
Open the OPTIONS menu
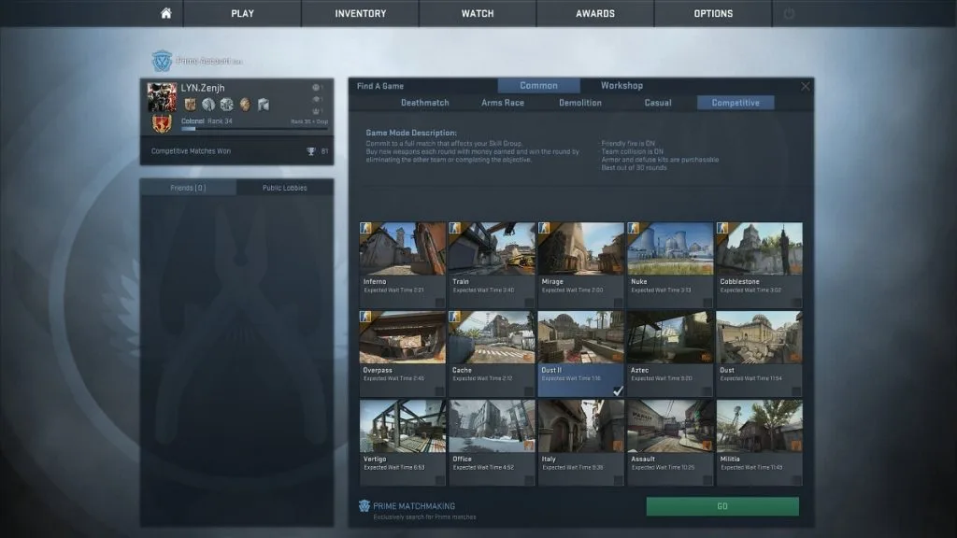pyautogui.click(x=713, y=13)
